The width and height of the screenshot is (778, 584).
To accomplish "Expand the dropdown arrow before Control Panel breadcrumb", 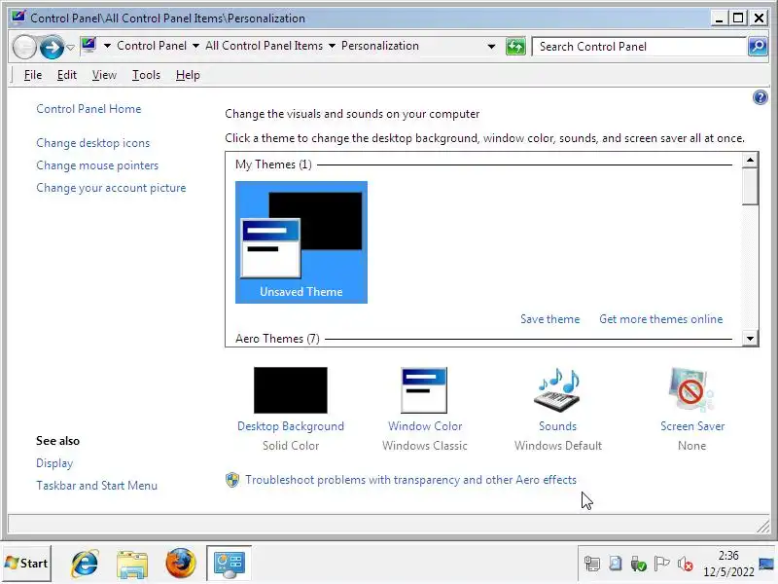I will (107, 46).
